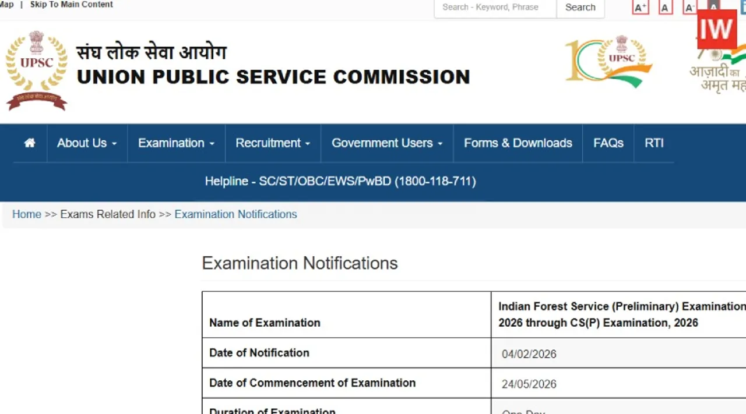Viewport: 746px width, 414px height.
Task: Open the Government Users dropdown
Action: pos(386,143)
